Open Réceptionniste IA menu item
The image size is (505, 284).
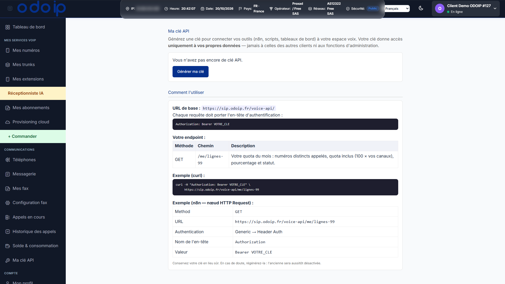tap(33, 93)
